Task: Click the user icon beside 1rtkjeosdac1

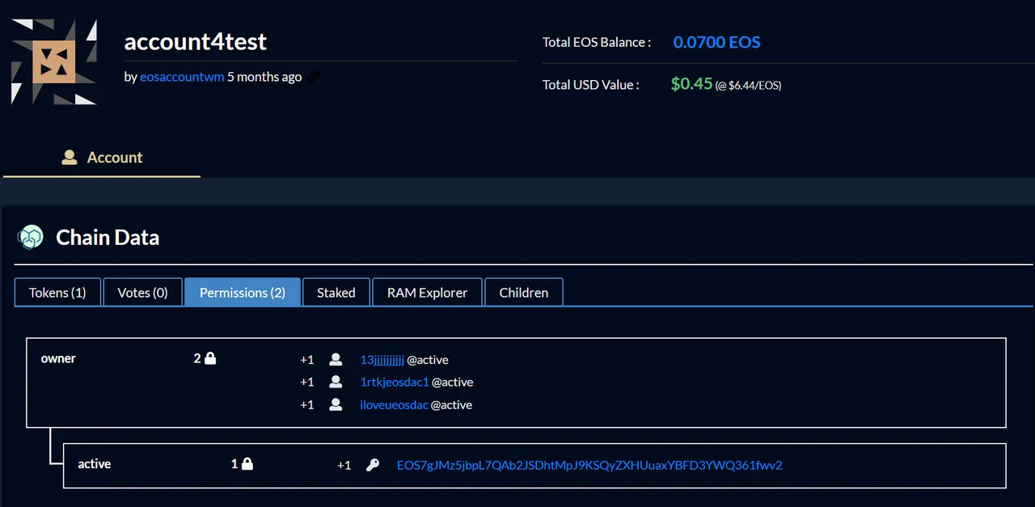Action: pos(336,382)
